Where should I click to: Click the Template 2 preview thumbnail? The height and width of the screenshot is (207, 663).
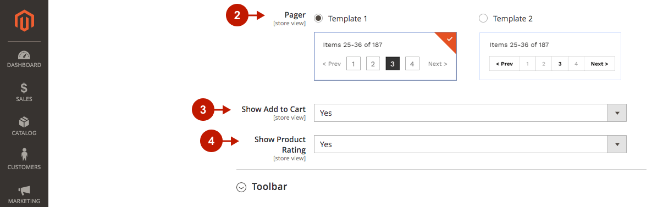click(x=550, y=57)
